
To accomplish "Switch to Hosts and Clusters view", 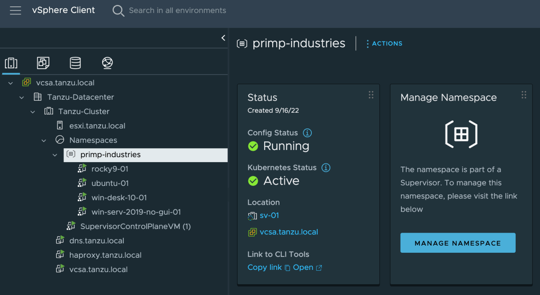I will 11,63.
